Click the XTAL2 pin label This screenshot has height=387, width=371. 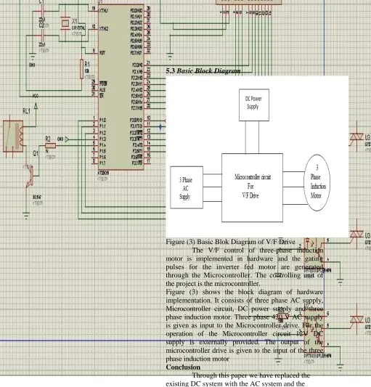tap(104, 29)
